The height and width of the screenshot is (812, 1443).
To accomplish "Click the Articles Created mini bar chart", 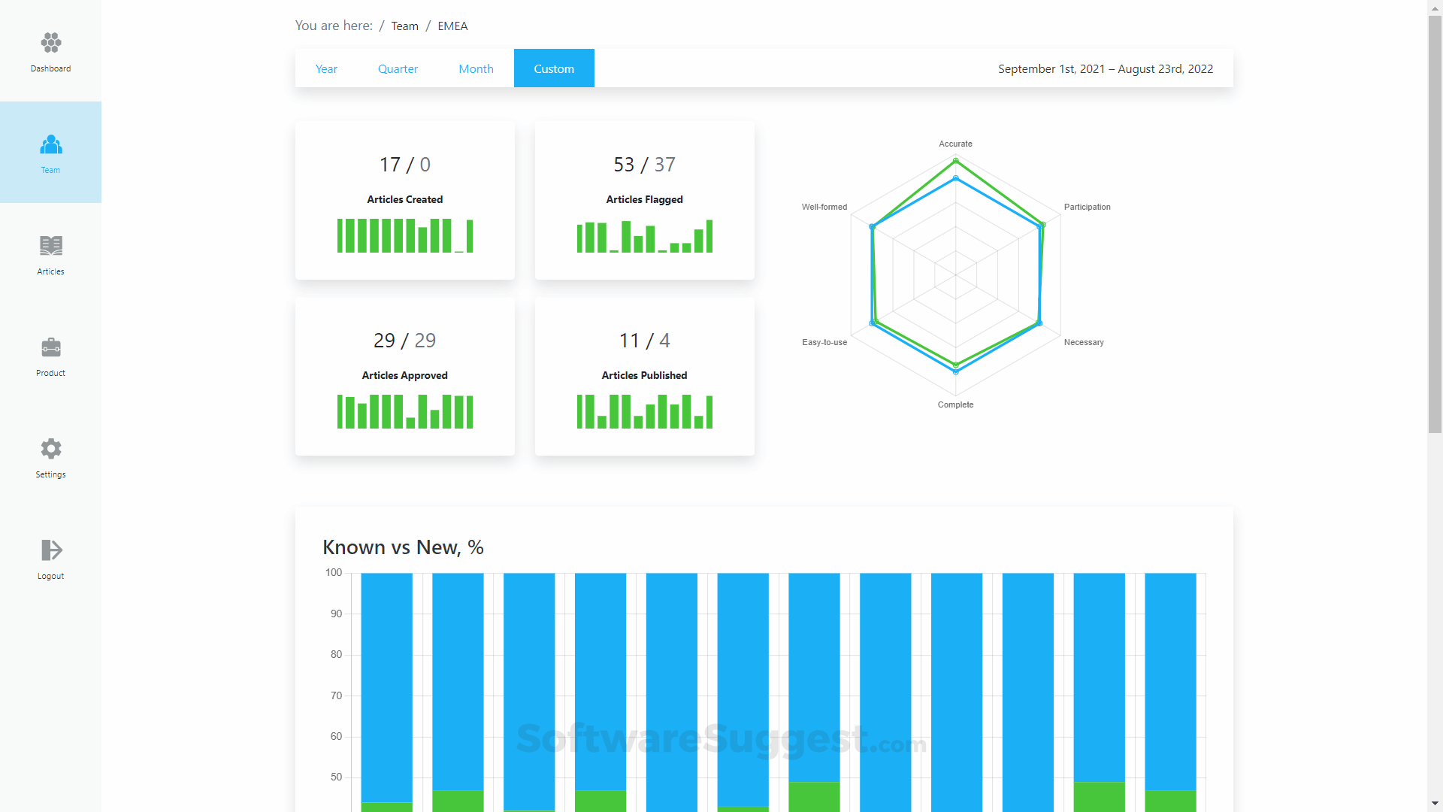I will coord(405,235).
